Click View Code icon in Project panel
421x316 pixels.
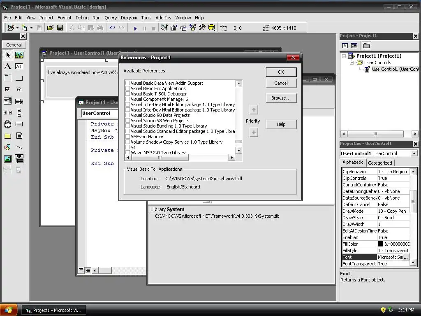pyautogui.click(x=345, y=46)
